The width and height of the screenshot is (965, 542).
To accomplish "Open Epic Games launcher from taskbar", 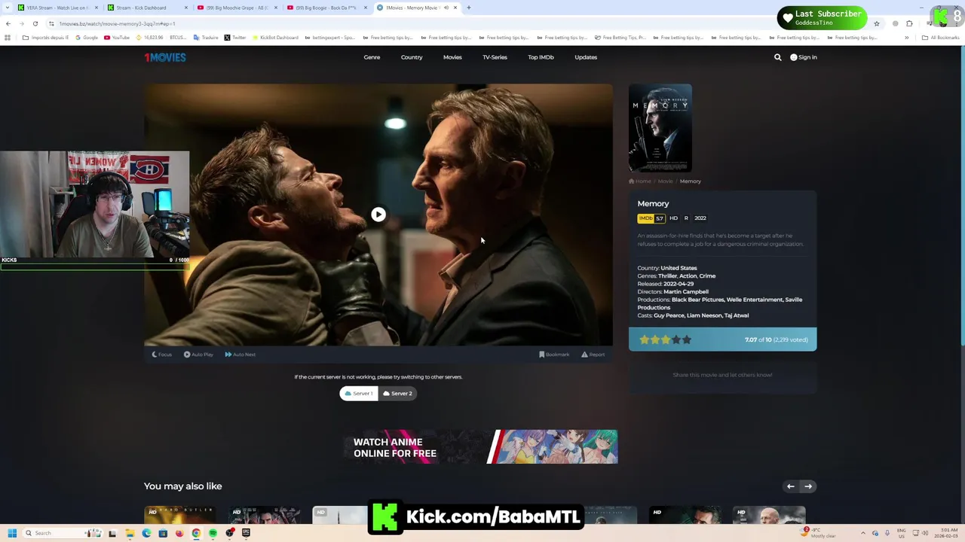I will [246, 533].
